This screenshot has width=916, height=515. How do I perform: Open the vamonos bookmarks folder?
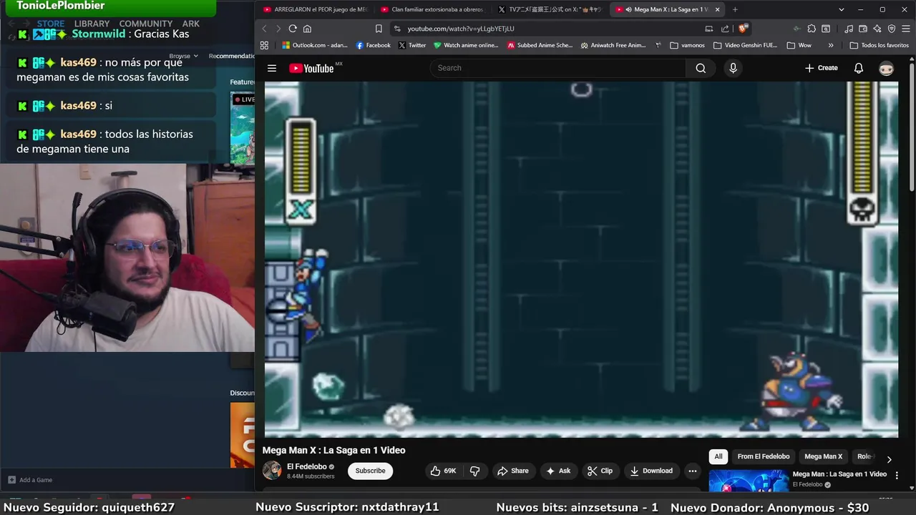(x=687, y=45)
